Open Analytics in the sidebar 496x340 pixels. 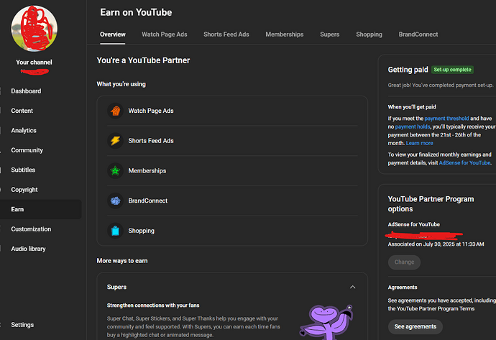coord(24,130)
